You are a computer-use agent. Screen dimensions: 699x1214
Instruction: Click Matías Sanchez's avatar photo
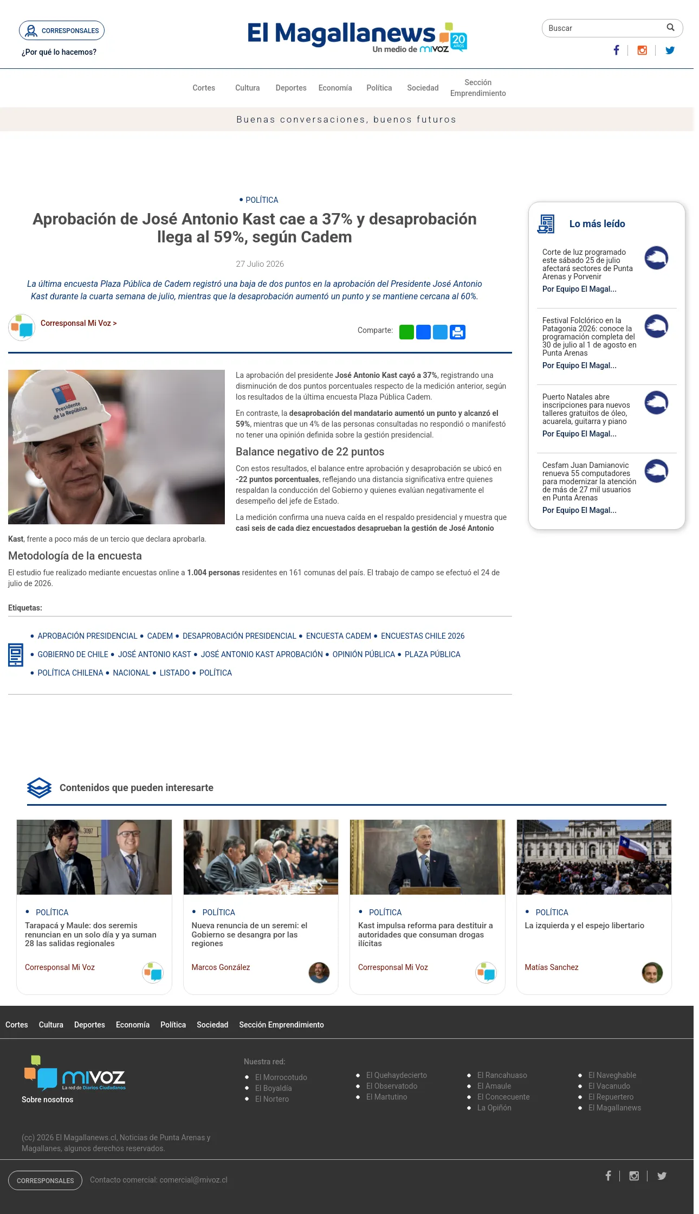coord(652,973)
